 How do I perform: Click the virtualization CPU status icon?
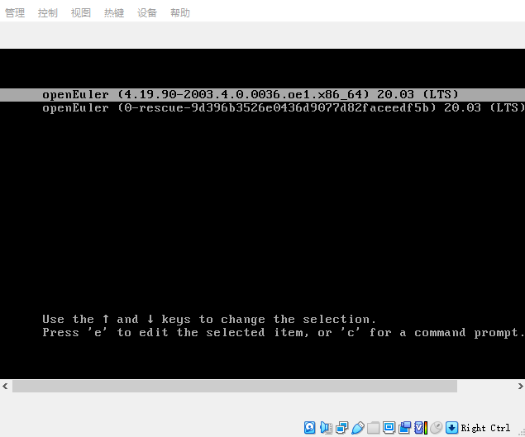(420, 427)
